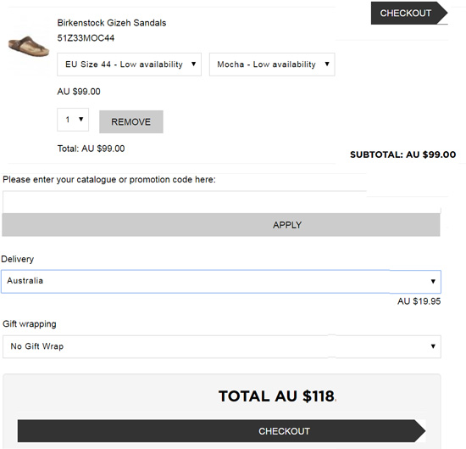
Task: Open the Birkenstock Gizeh Sandals product title
Action: (112, 23)
